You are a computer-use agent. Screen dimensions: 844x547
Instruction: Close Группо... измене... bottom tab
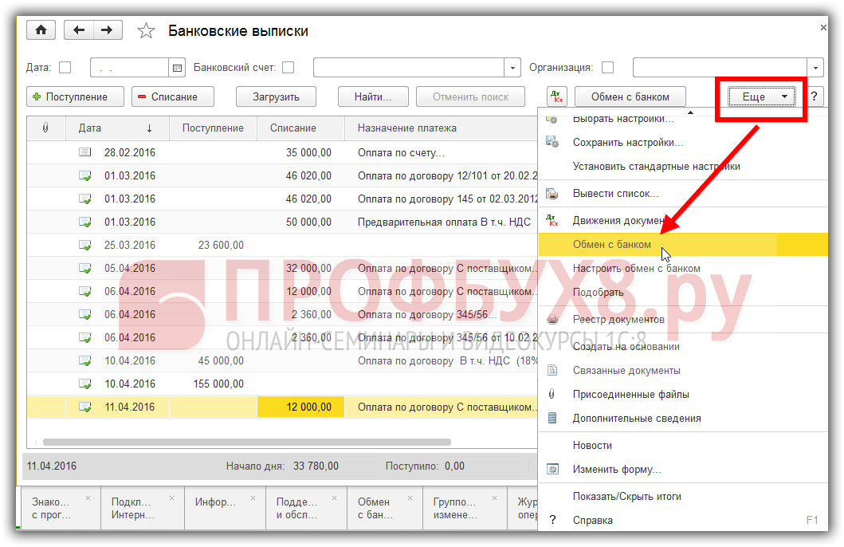click(495, 498)
